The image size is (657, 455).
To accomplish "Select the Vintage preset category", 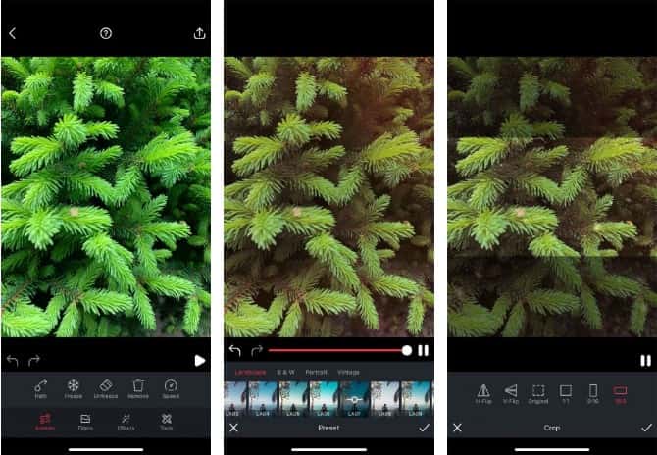I will (x=348, y=372).
